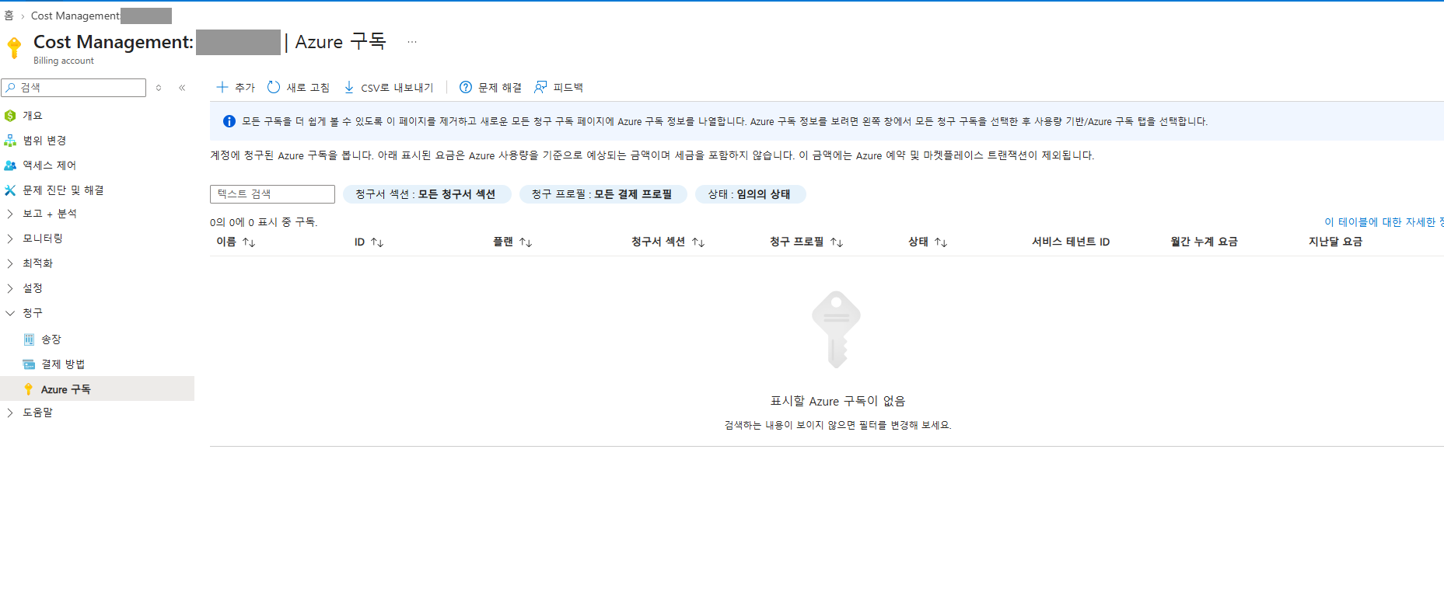Sort by 플랜 column arrows
1444x592 pixels.
[x=526, y=242]
